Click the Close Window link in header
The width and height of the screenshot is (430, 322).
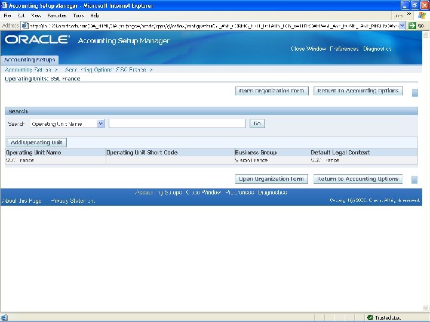point(309,49)
